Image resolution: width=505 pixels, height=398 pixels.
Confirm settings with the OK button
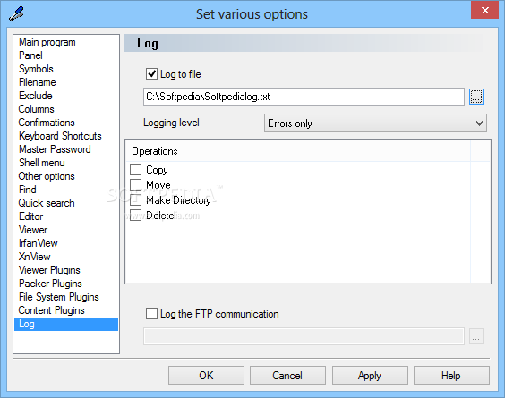(206, 375)
